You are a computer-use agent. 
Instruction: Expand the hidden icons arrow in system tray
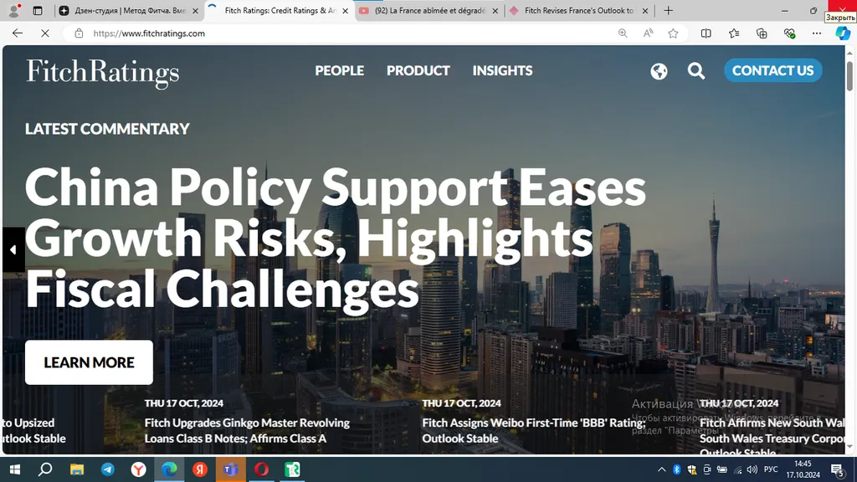point(661,469)
